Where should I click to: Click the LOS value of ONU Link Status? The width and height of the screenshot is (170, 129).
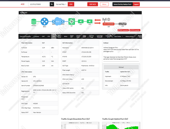pyautogui.click(x=83, y=79)
